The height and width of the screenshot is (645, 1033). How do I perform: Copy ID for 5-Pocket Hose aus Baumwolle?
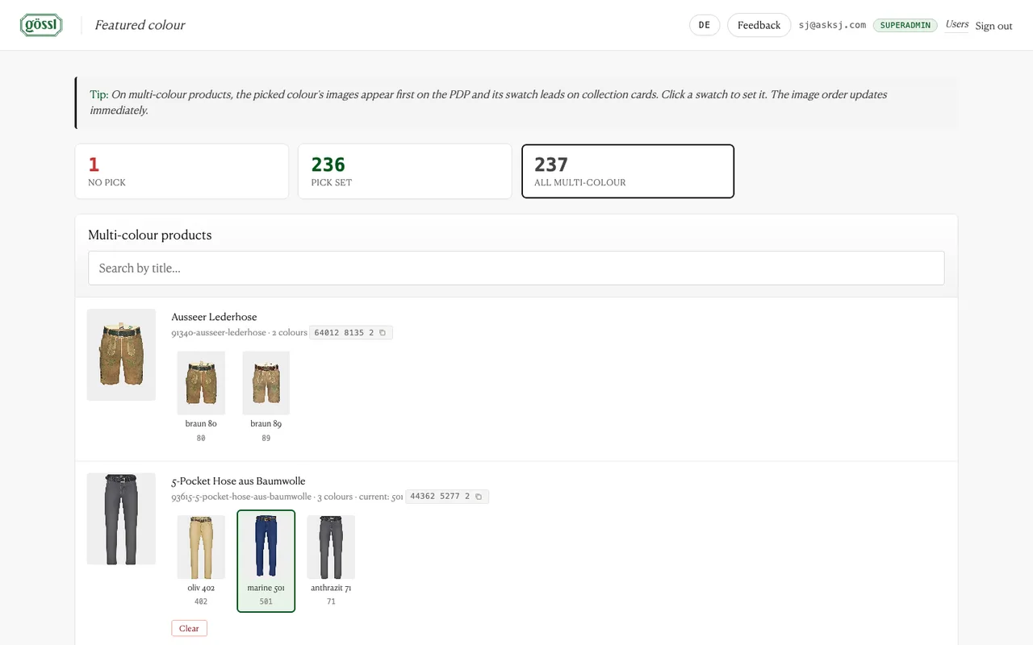pos(479,497)
